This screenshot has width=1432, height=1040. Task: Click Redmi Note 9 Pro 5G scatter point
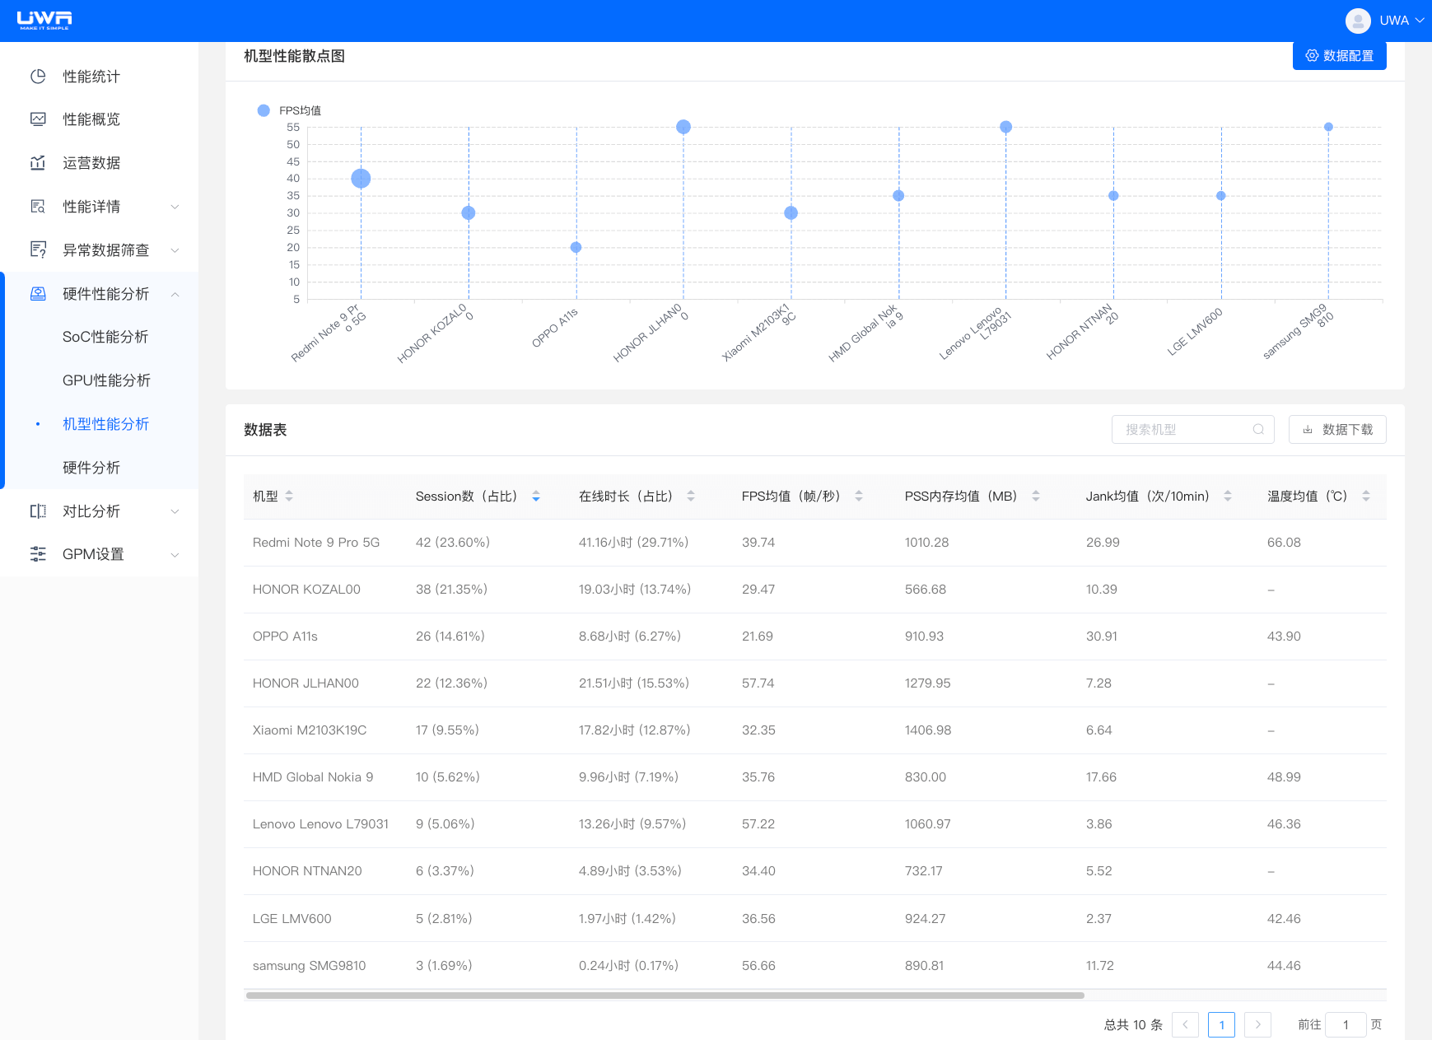pyautogui.click(x=361, y=179)
